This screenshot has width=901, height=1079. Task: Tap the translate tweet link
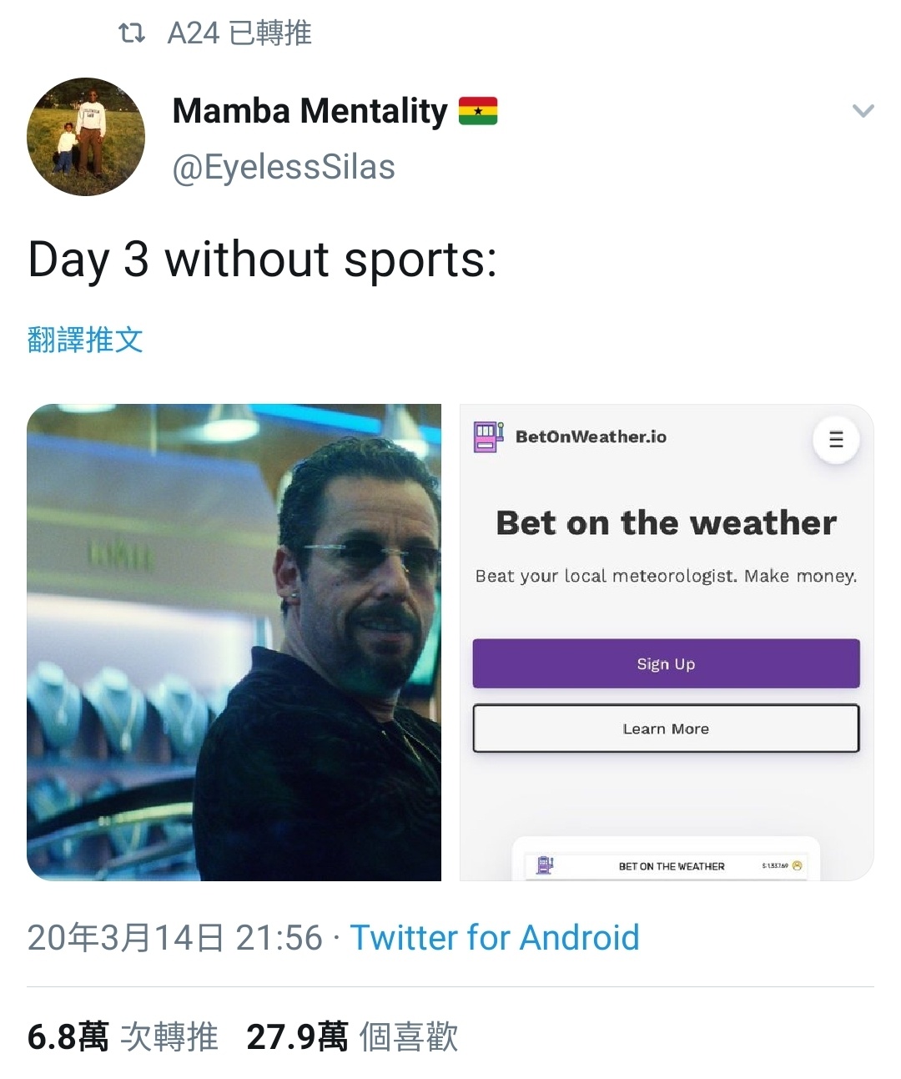[x=85, y=340]
